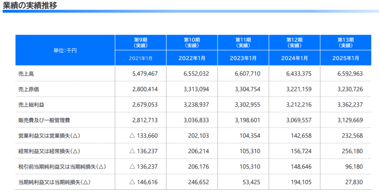Screen dimensions: 379x195
Task: Click the 税引前当期純利益又は当期純損失(△) row label
Action: (62, 167)
